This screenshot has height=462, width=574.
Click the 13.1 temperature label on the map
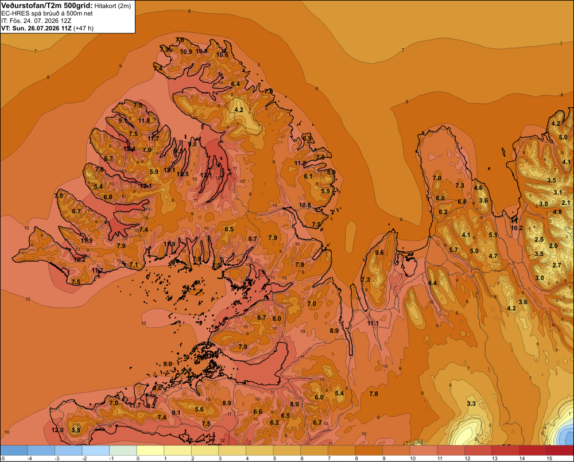(x=206, y=176)
